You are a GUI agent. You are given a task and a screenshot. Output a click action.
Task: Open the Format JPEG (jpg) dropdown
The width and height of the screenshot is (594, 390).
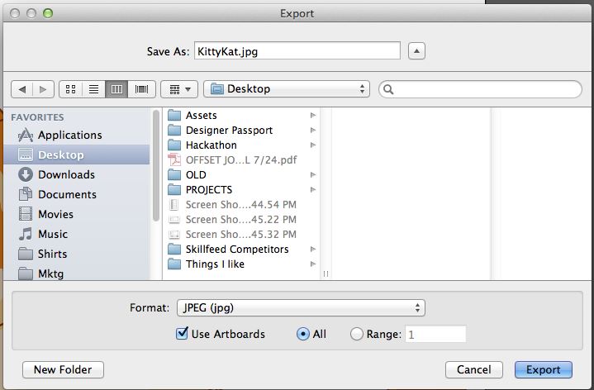301,307
